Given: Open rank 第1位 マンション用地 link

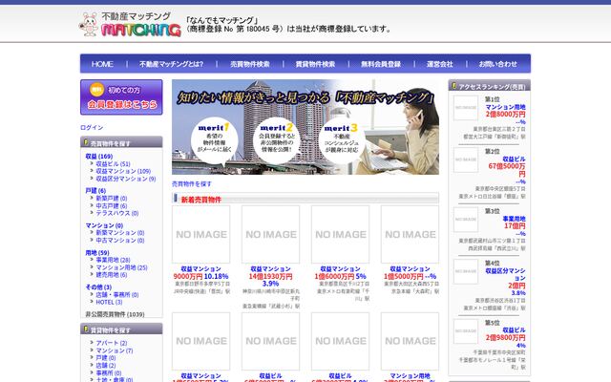Looking at the screenshot, I should click(505, 107).
